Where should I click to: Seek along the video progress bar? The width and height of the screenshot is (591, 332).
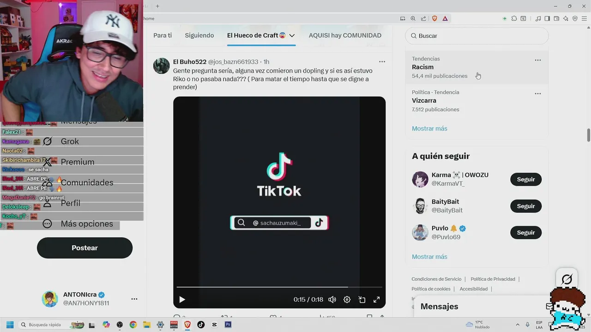point(279,287)
